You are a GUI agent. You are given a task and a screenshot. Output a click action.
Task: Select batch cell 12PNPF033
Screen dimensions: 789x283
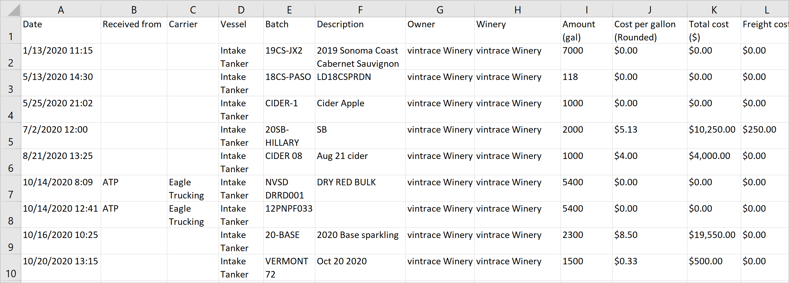(x=289, y=215)
